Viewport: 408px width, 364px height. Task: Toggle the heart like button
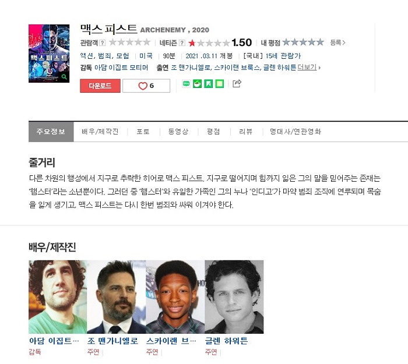pos(146,86)
